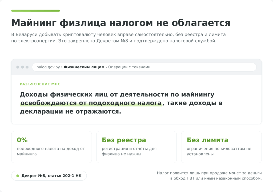Image resolution: width=273 pixels, height=192 pixels.
Task: Click highlighted 'освобождаются от подоходного налога' text
Action: click(91, 103)
